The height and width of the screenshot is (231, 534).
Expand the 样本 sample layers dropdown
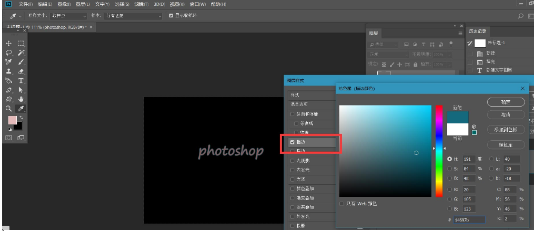click(x=133, y=16)
